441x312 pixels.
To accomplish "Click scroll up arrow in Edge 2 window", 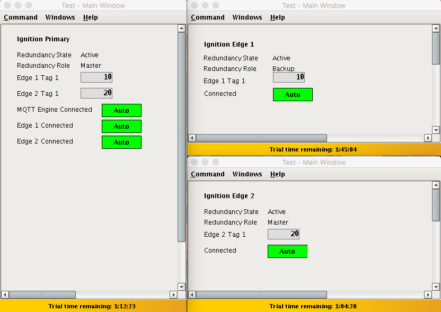I will (x=436, y=185).
